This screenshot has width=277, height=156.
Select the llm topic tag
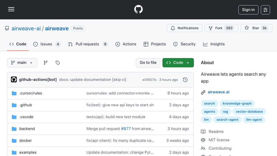tap(206, 120)
